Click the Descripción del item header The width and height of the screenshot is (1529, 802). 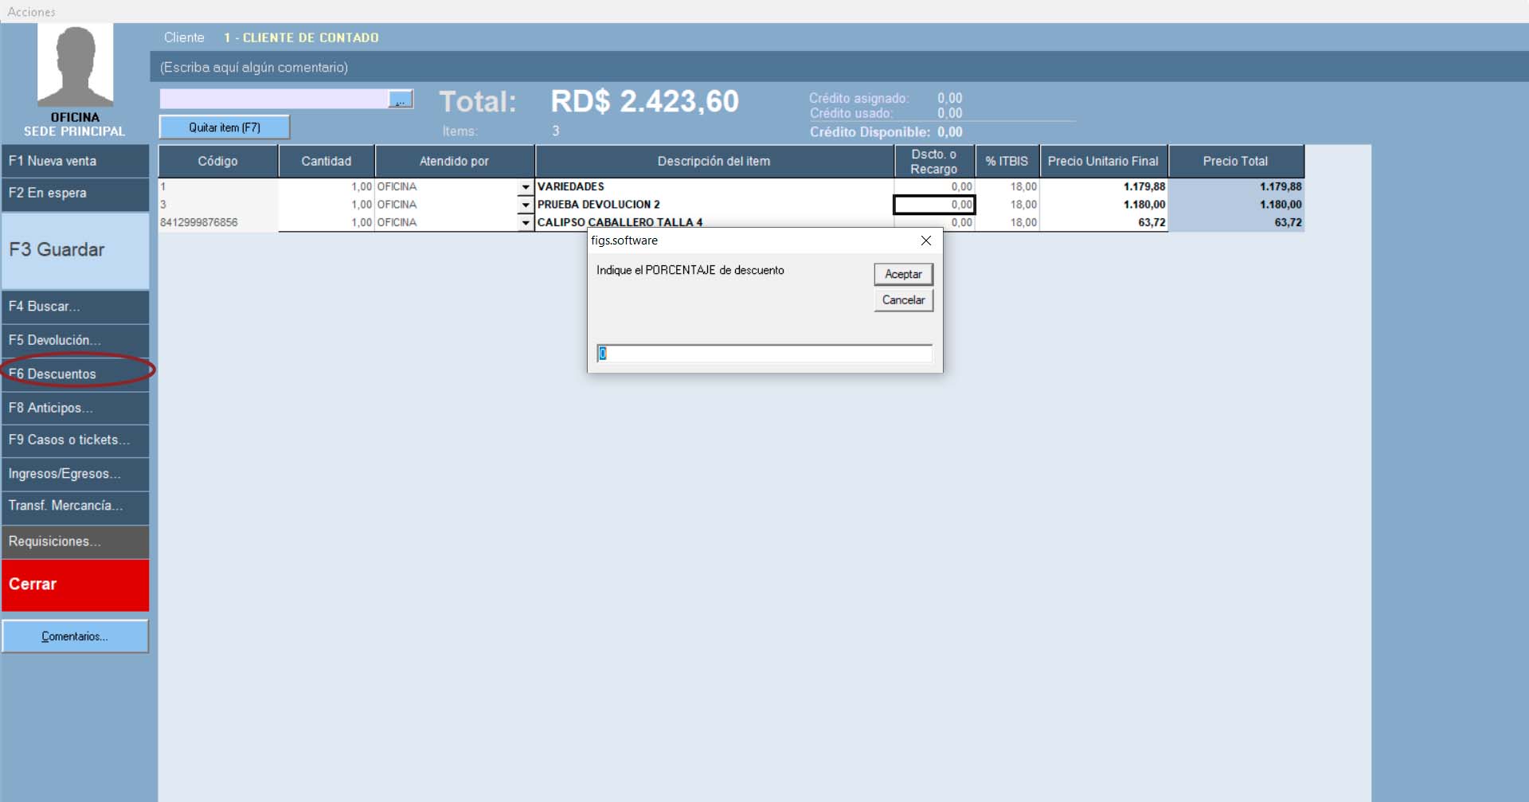pyautogui.click(x=714, y=161)
